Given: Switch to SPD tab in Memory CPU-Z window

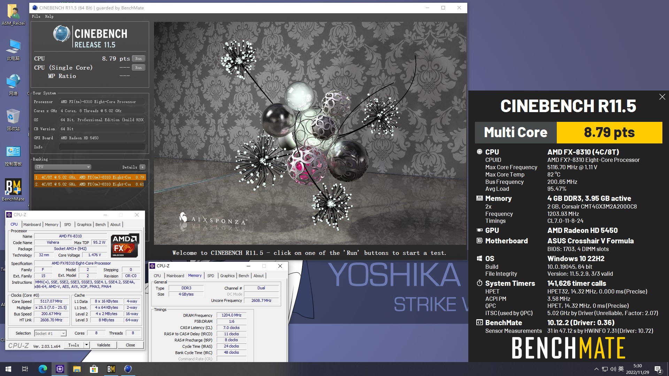Looking at the screenshot, I should 211,276.
